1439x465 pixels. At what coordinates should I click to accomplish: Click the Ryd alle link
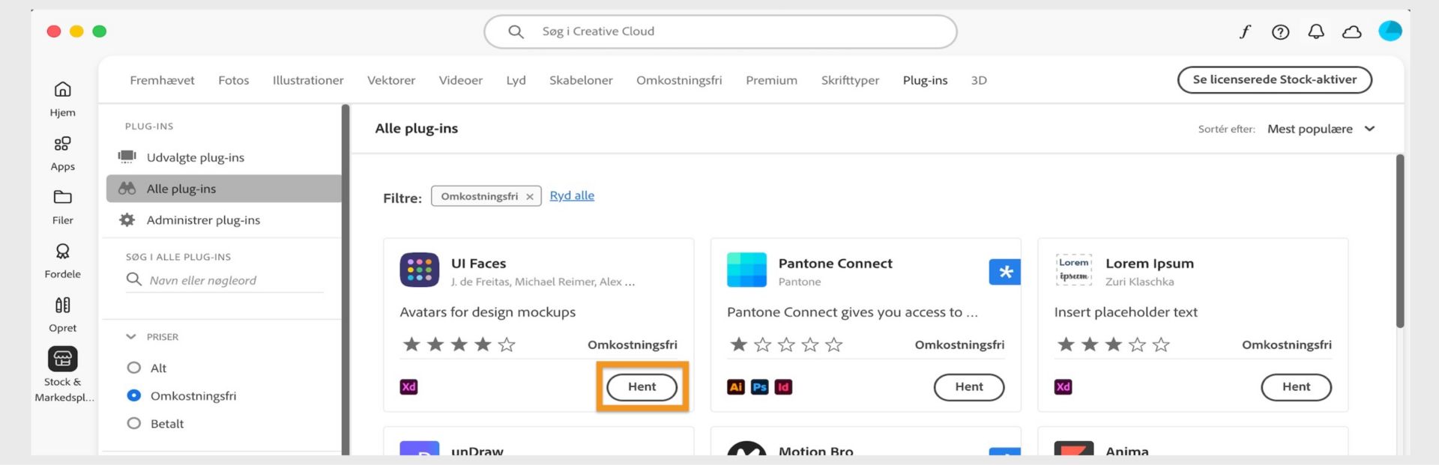tap(572, 195)
